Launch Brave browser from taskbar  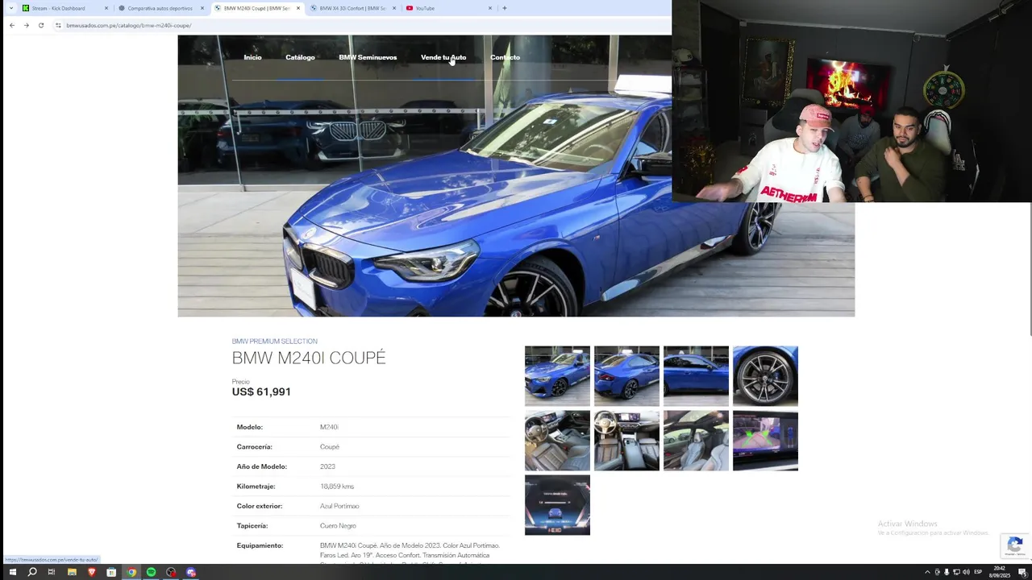click(91, 572)
